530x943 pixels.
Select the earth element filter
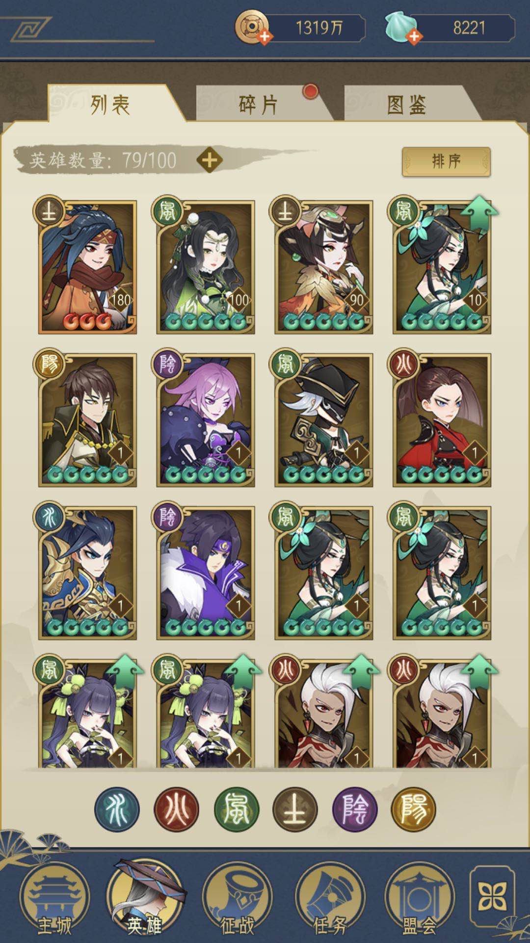(295, 810)
